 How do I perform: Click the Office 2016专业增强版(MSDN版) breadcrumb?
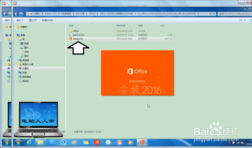pos(116,14)
